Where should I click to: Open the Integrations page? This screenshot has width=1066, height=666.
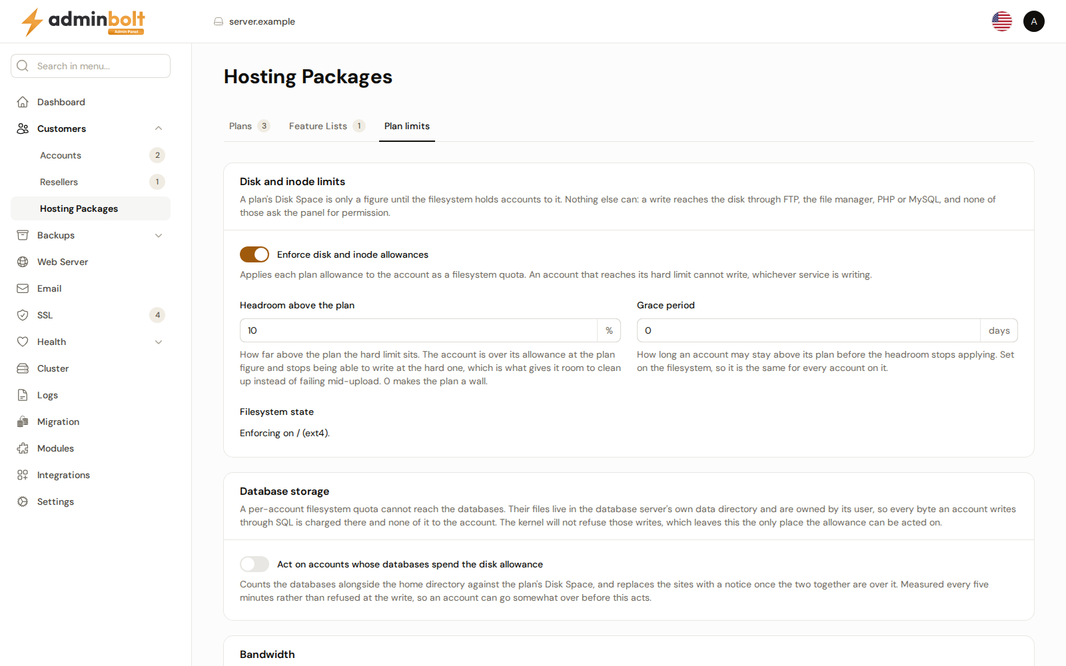[x=91, y=475]
